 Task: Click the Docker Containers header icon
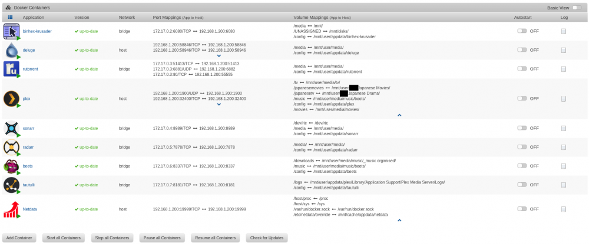click(x=8, y=8)
